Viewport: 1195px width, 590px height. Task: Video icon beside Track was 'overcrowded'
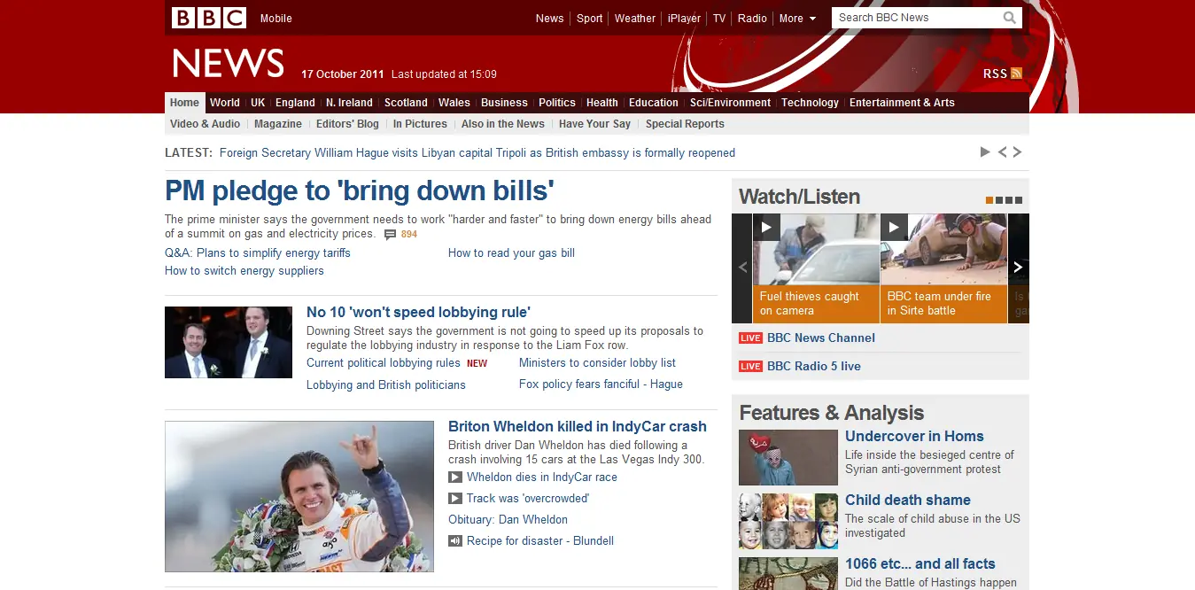point(455,499)
